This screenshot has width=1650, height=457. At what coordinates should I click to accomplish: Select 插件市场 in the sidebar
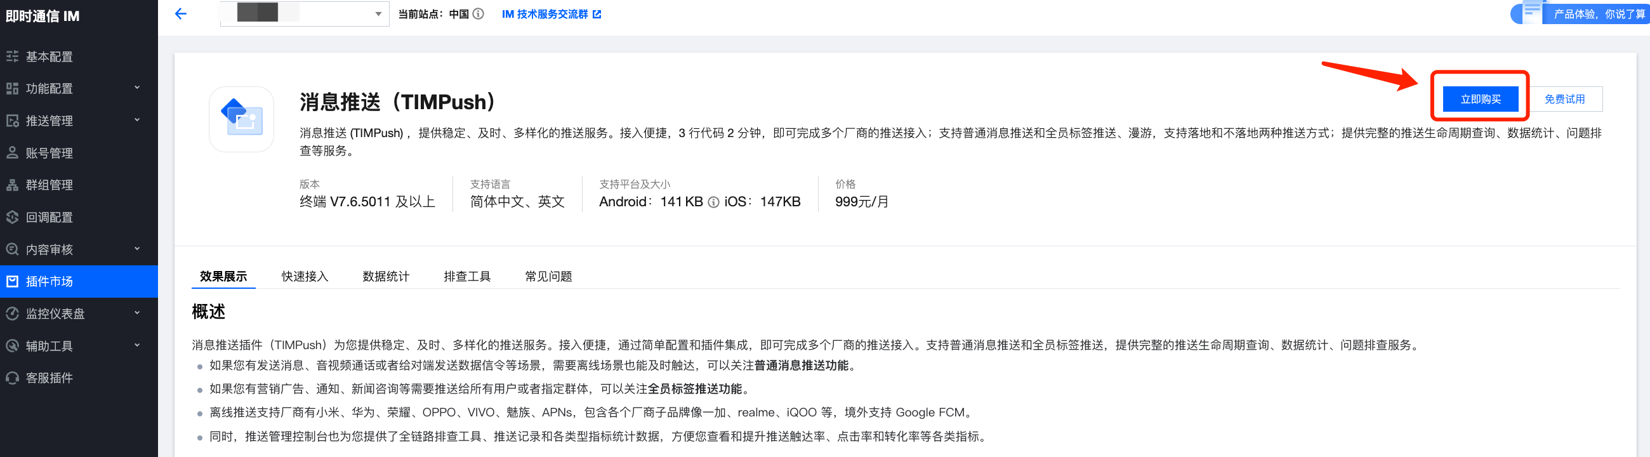point(79,281)
